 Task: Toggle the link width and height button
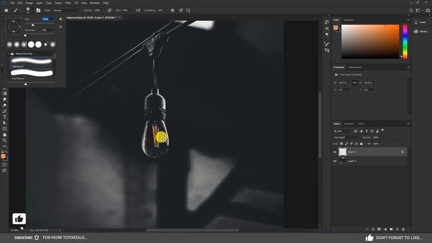click(354, 82)
